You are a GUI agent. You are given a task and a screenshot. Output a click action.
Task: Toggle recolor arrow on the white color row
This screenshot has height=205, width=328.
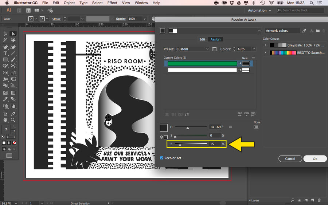[239, 70]
